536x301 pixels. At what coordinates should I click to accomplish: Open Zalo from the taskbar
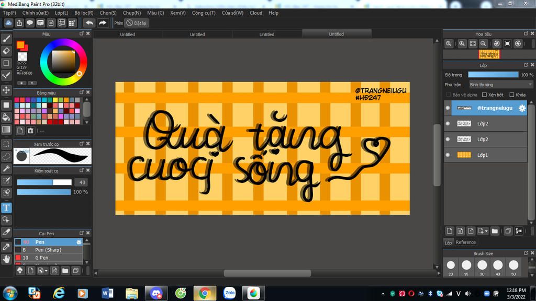coord(229,293)
